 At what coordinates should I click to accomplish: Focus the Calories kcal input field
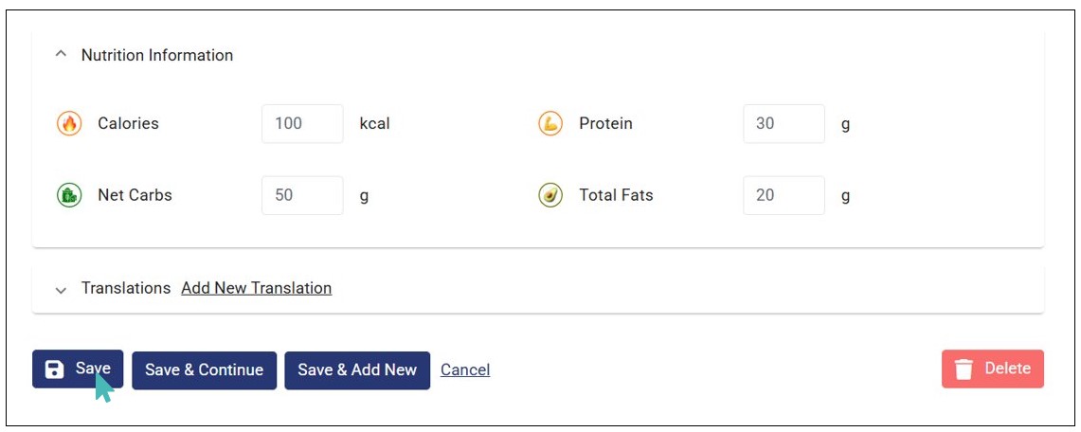pos(302,123)
